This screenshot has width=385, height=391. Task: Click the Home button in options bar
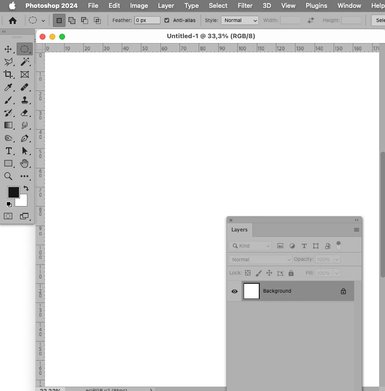tap(13, 21)
